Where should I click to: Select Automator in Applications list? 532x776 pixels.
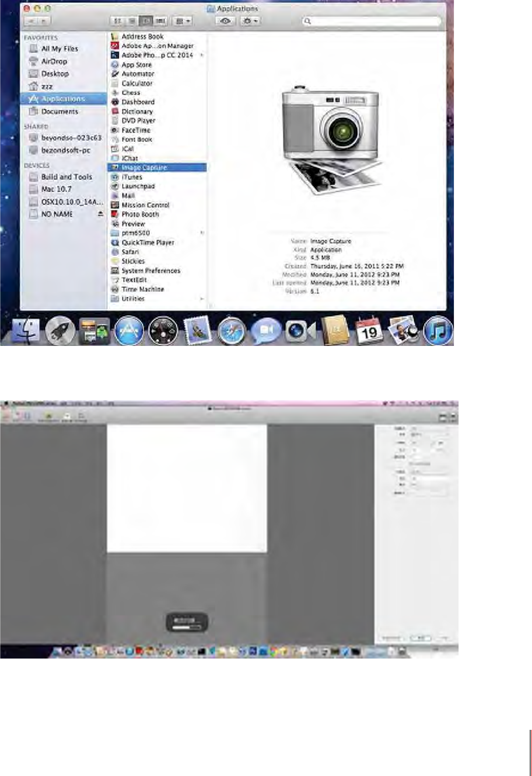point(138,74)
